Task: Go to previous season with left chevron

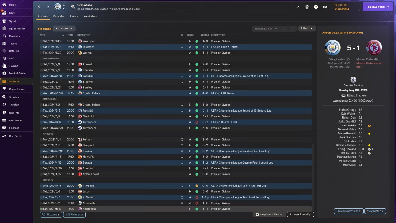Action: pyautogui.click(x=284, y=29)
